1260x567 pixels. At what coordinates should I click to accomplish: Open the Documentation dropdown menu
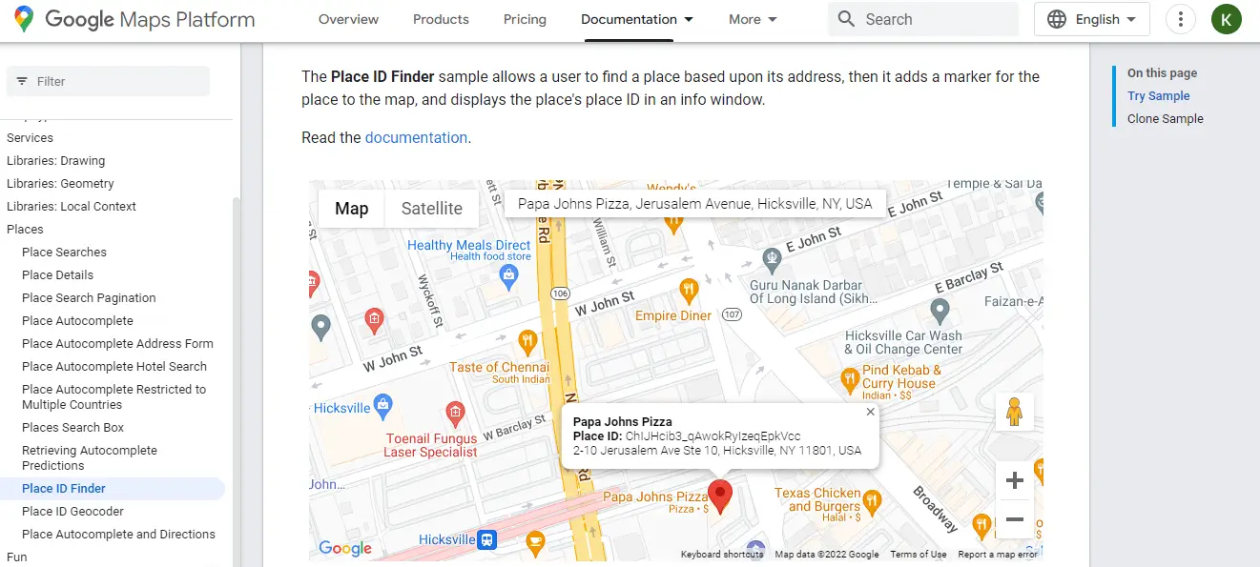(637, 19)
